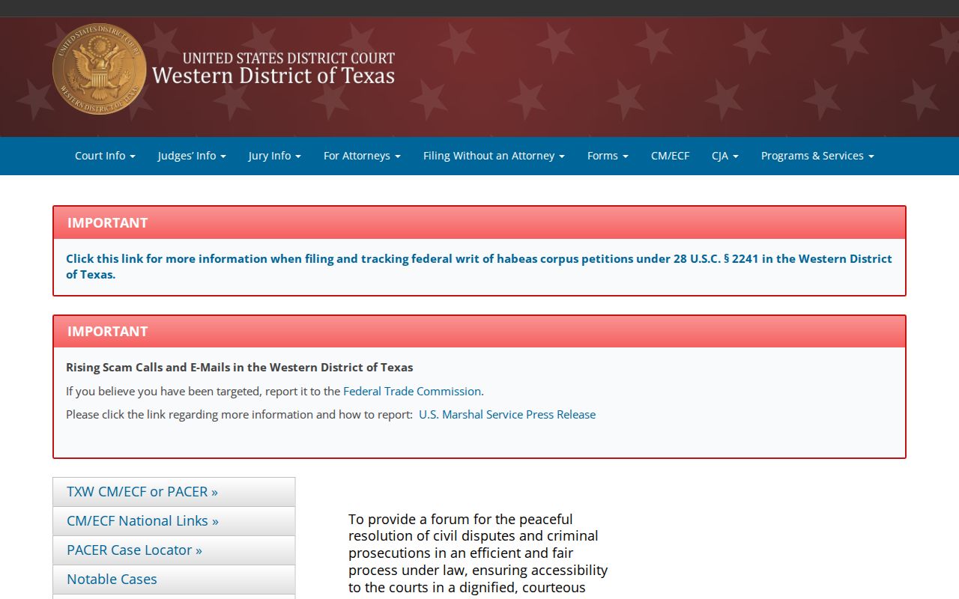959x599 pixels.
Task: Open CM/ECF National Links
Action: click(174, 521)
